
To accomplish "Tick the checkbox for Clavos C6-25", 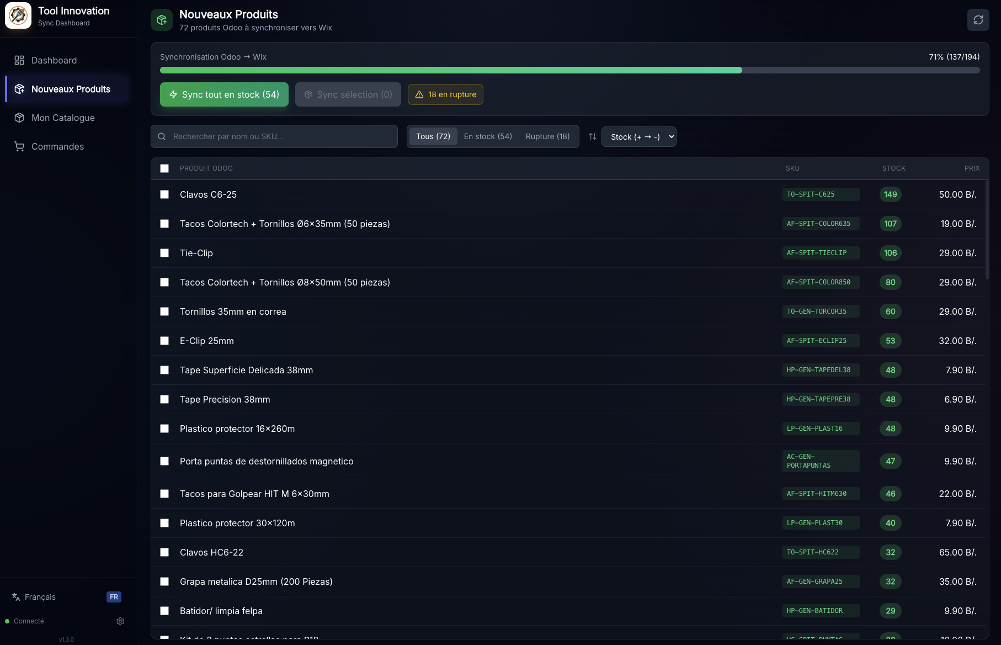I will [x=164, y=194].
